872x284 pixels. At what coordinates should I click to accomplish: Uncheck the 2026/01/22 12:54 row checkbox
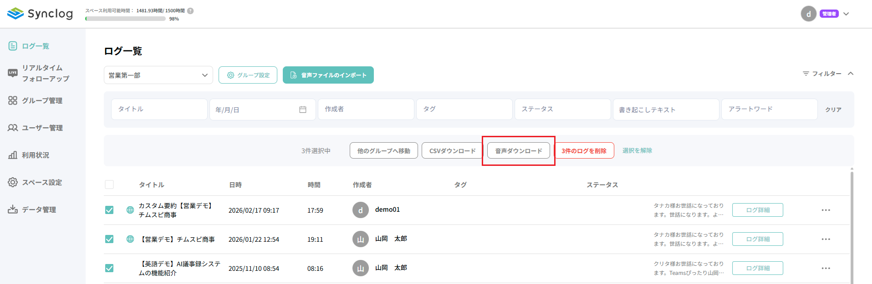coord(109,239)
